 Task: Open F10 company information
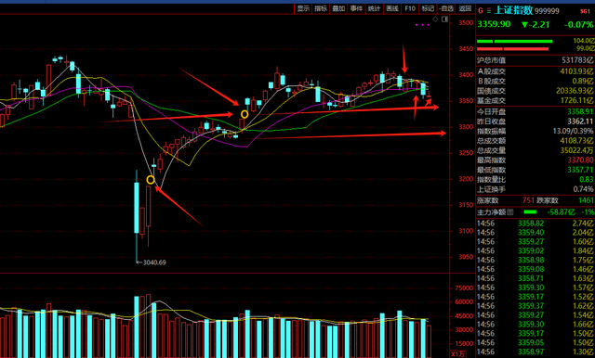coord(410,8)
